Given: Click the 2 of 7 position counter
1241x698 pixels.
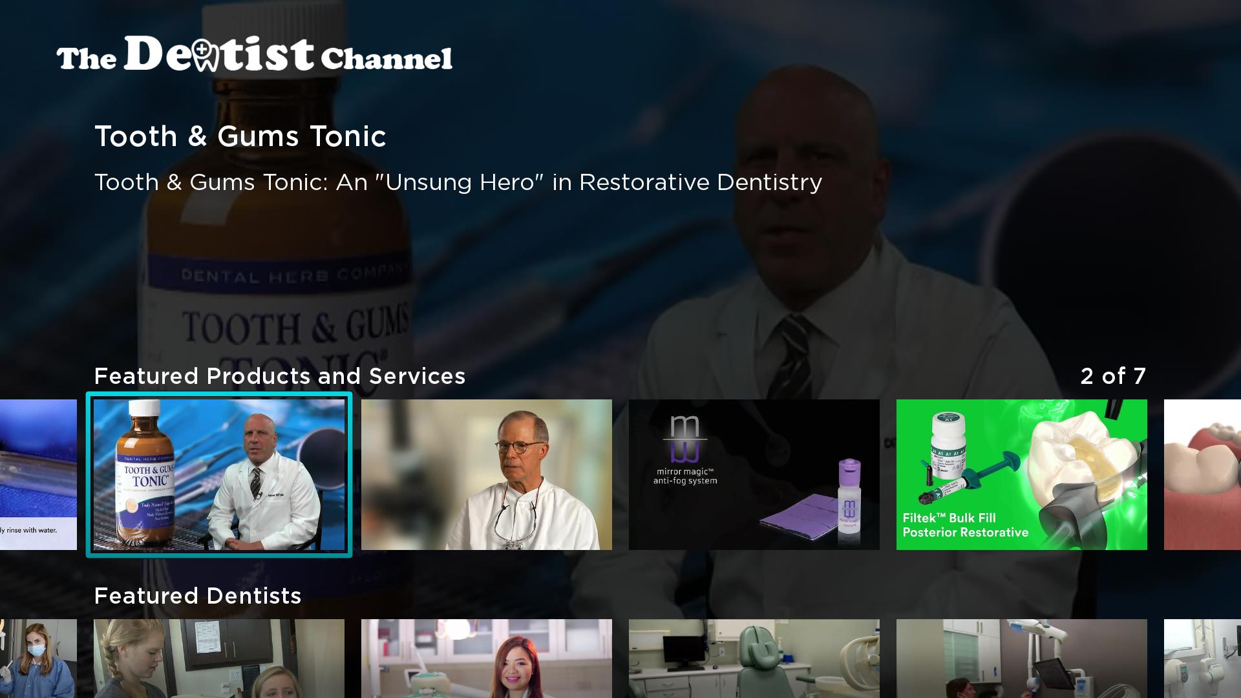Looking at the screenshot, I should tap(1113, 376).
